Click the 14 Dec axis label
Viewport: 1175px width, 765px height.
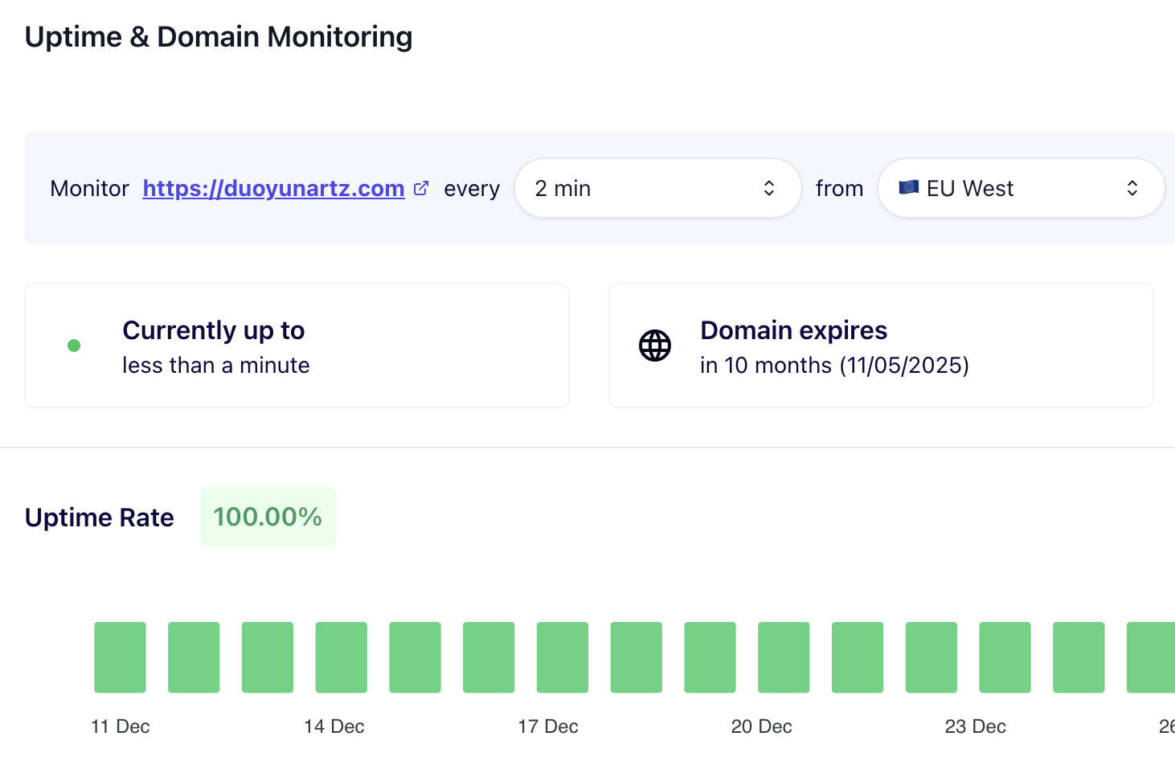(x=334, y=726)
